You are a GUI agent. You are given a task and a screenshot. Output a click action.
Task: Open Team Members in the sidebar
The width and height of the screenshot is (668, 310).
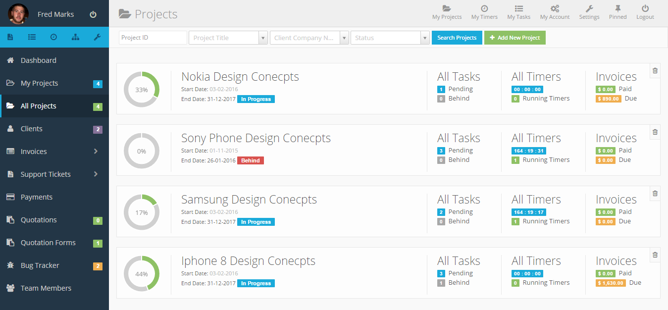pos(54,288)
